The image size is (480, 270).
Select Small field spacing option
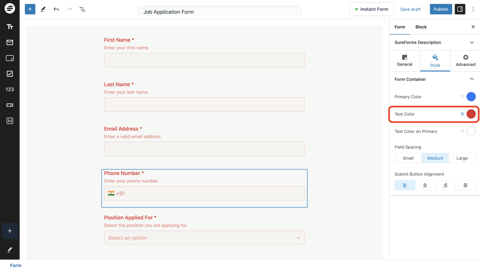point(408,158)
